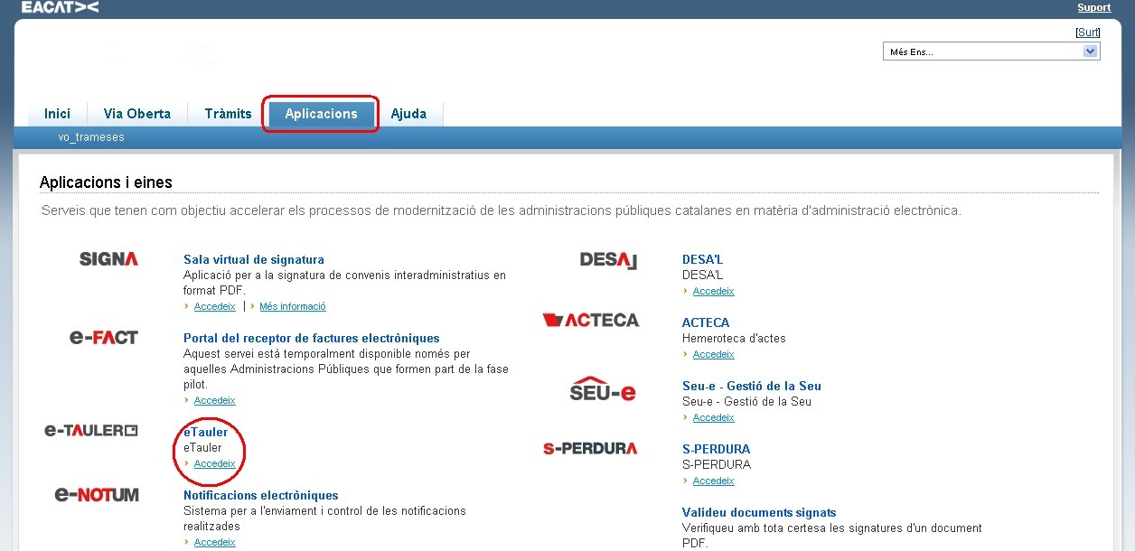This screenshot has width=1135, height=551.
Task: Click the e-NOTUM logo icon
Action: point(97,494)
